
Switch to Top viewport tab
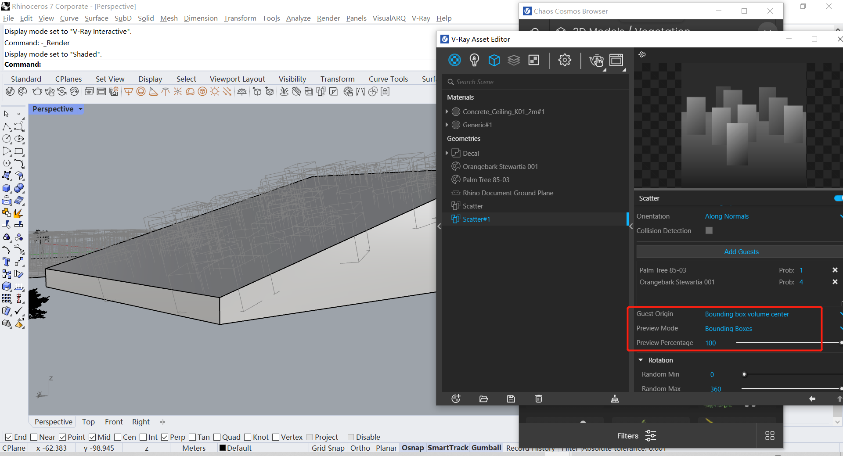click(x=88, y=422)
